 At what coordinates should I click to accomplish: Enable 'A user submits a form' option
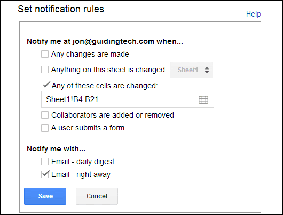click(x=45, y=128)
